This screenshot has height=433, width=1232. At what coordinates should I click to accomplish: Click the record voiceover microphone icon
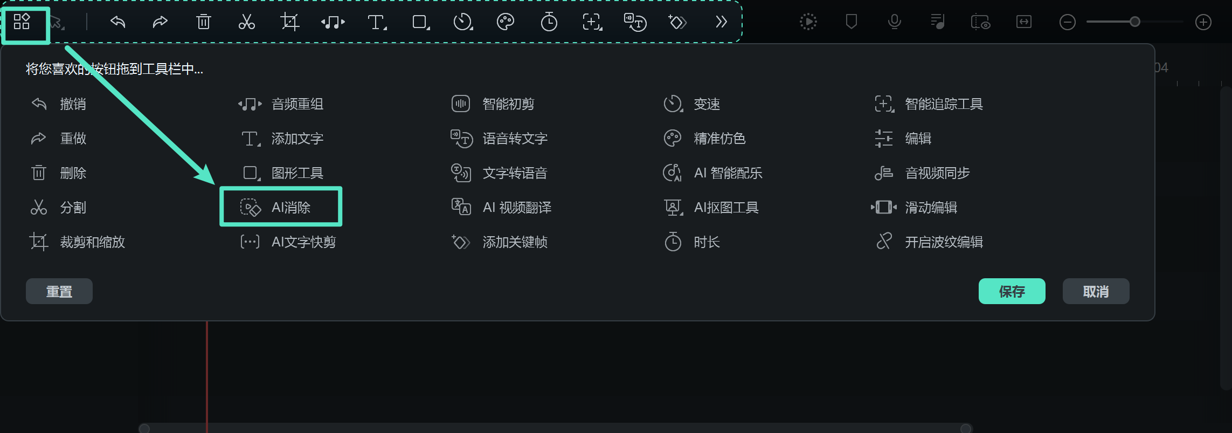click(894, 22)
